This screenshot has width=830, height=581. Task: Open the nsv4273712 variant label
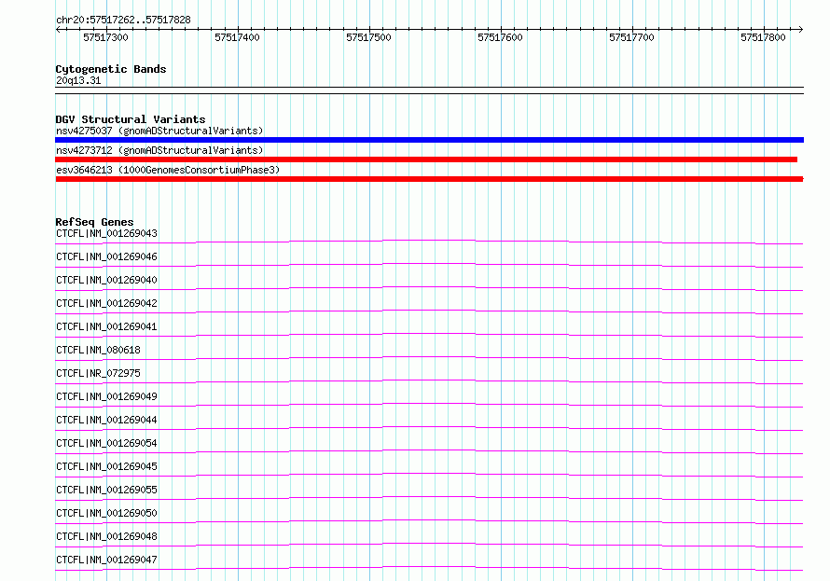[x=159, y=151]
